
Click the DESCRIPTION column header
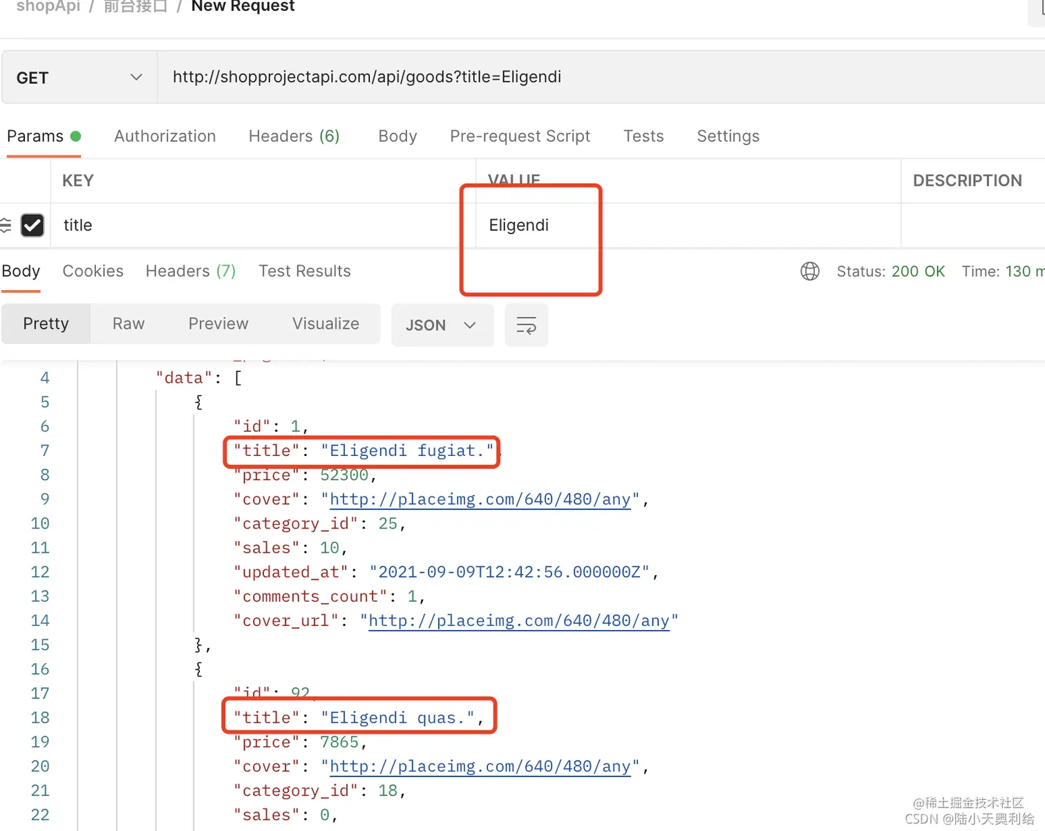[x=968, y=181]
